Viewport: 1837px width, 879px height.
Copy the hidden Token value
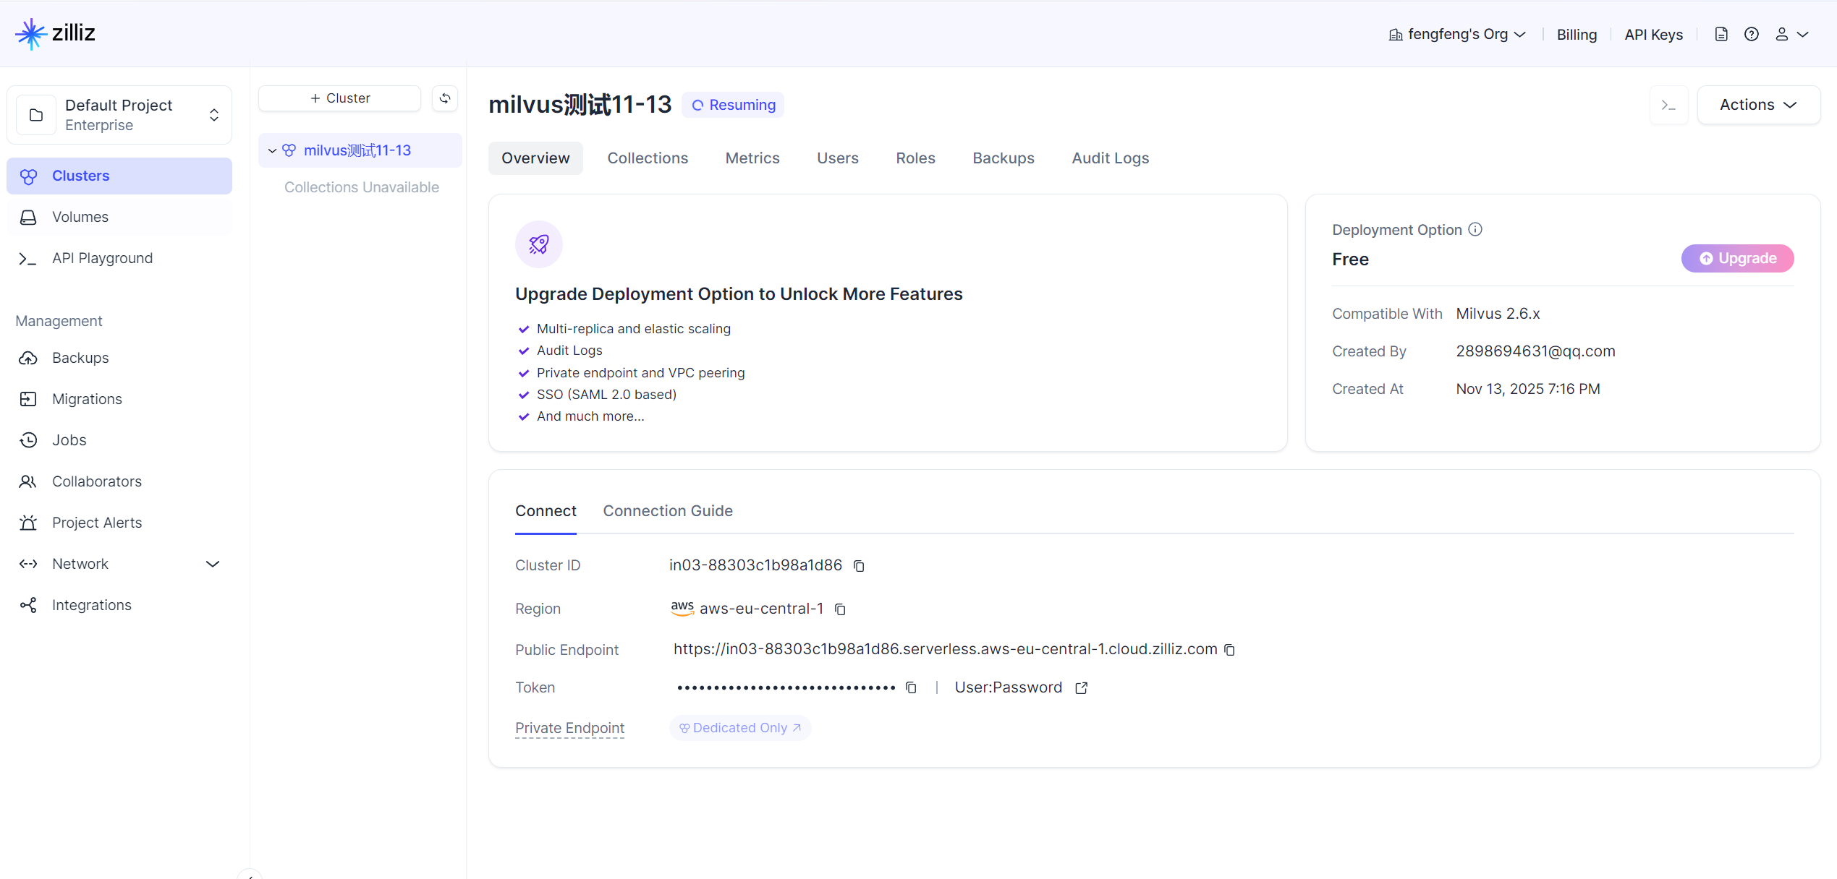911,687
